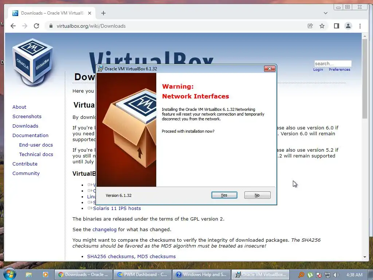Viewport: 373px width, 280px height.
Task: Switch to Windows Help and Support taskbar button
Action: click(201, 275)
